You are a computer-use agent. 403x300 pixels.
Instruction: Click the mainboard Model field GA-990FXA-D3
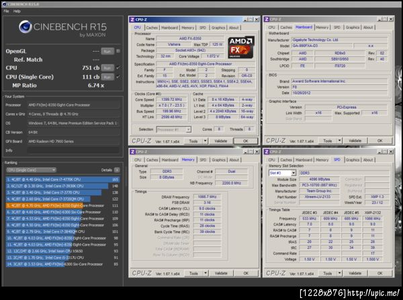pyautogui.click(x=322, y=46)
